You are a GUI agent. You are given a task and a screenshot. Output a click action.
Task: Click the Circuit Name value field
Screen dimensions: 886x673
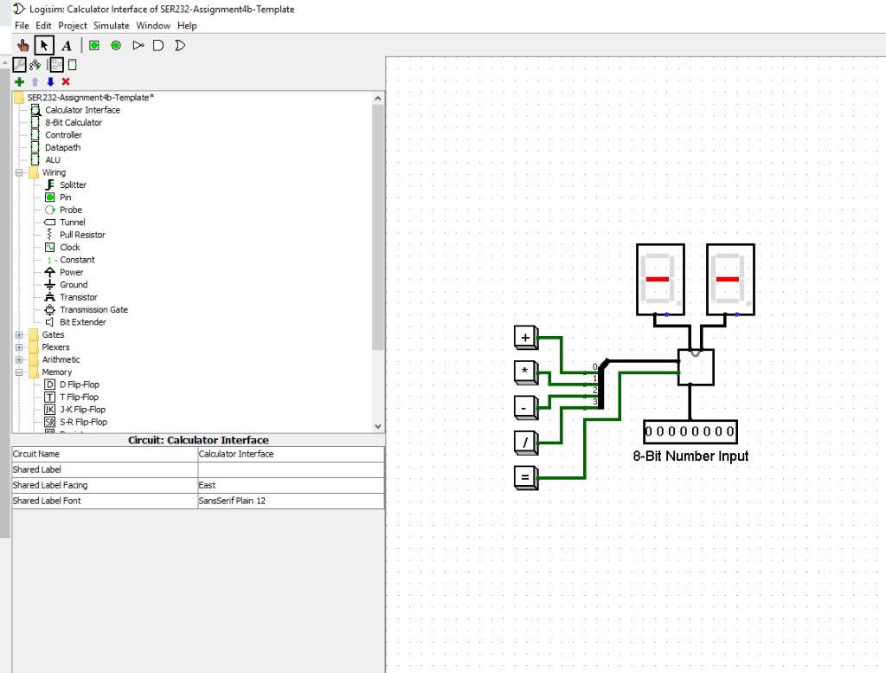[x=291, y=454]
